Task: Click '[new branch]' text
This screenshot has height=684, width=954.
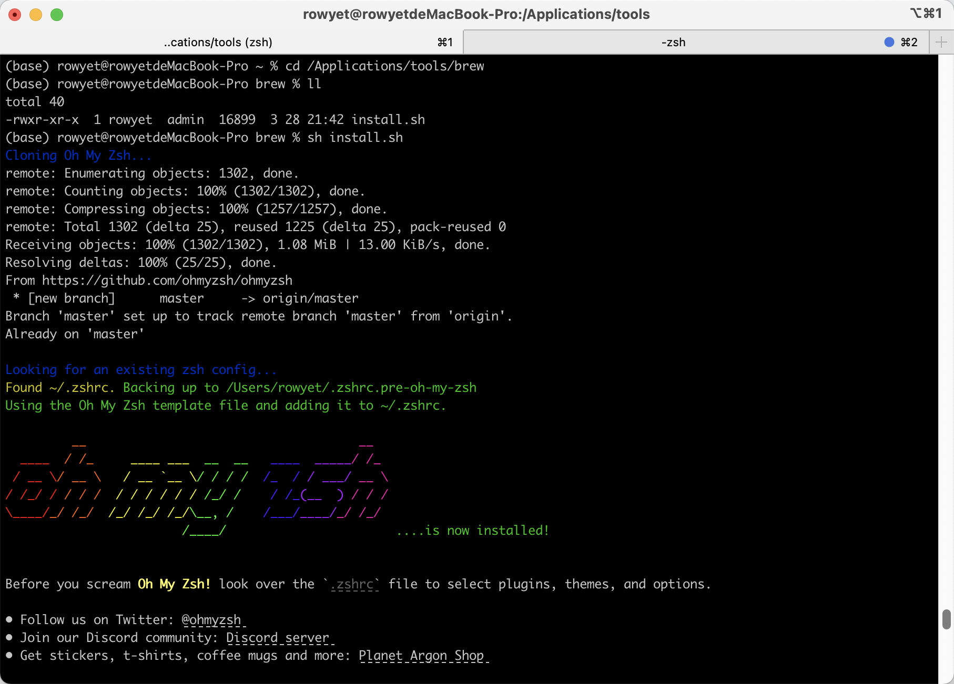Action: point(72,298)
